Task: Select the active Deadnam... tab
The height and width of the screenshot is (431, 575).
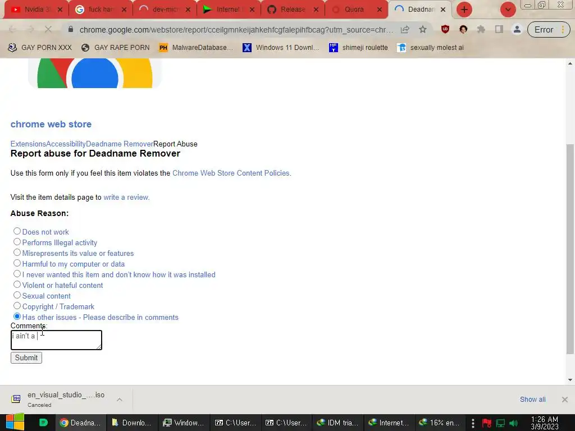Action: point(420,10)
